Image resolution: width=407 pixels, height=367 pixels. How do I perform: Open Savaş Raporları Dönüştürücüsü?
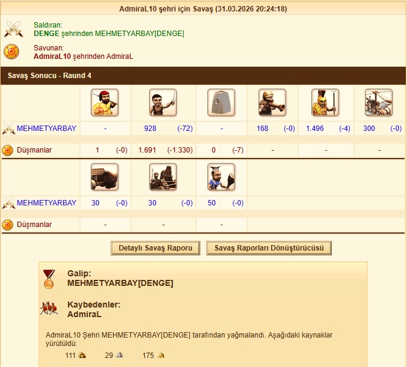pyautogui.click(x=269, y=248)
